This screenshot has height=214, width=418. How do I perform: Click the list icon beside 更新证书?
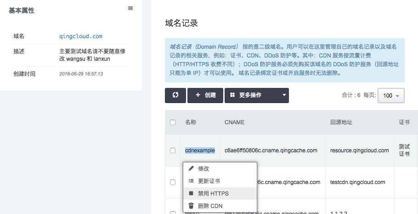tap(191, 181)
